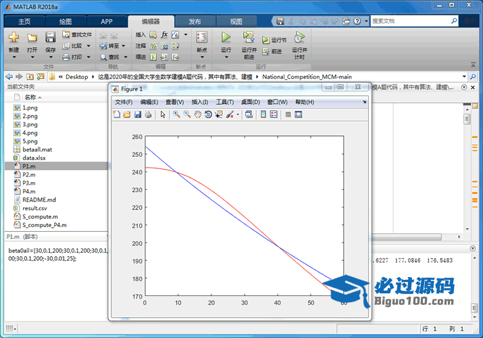Click the browse for folder icon in address bar
The width and height of the screenshot is (483, 338).
point(41,76)
